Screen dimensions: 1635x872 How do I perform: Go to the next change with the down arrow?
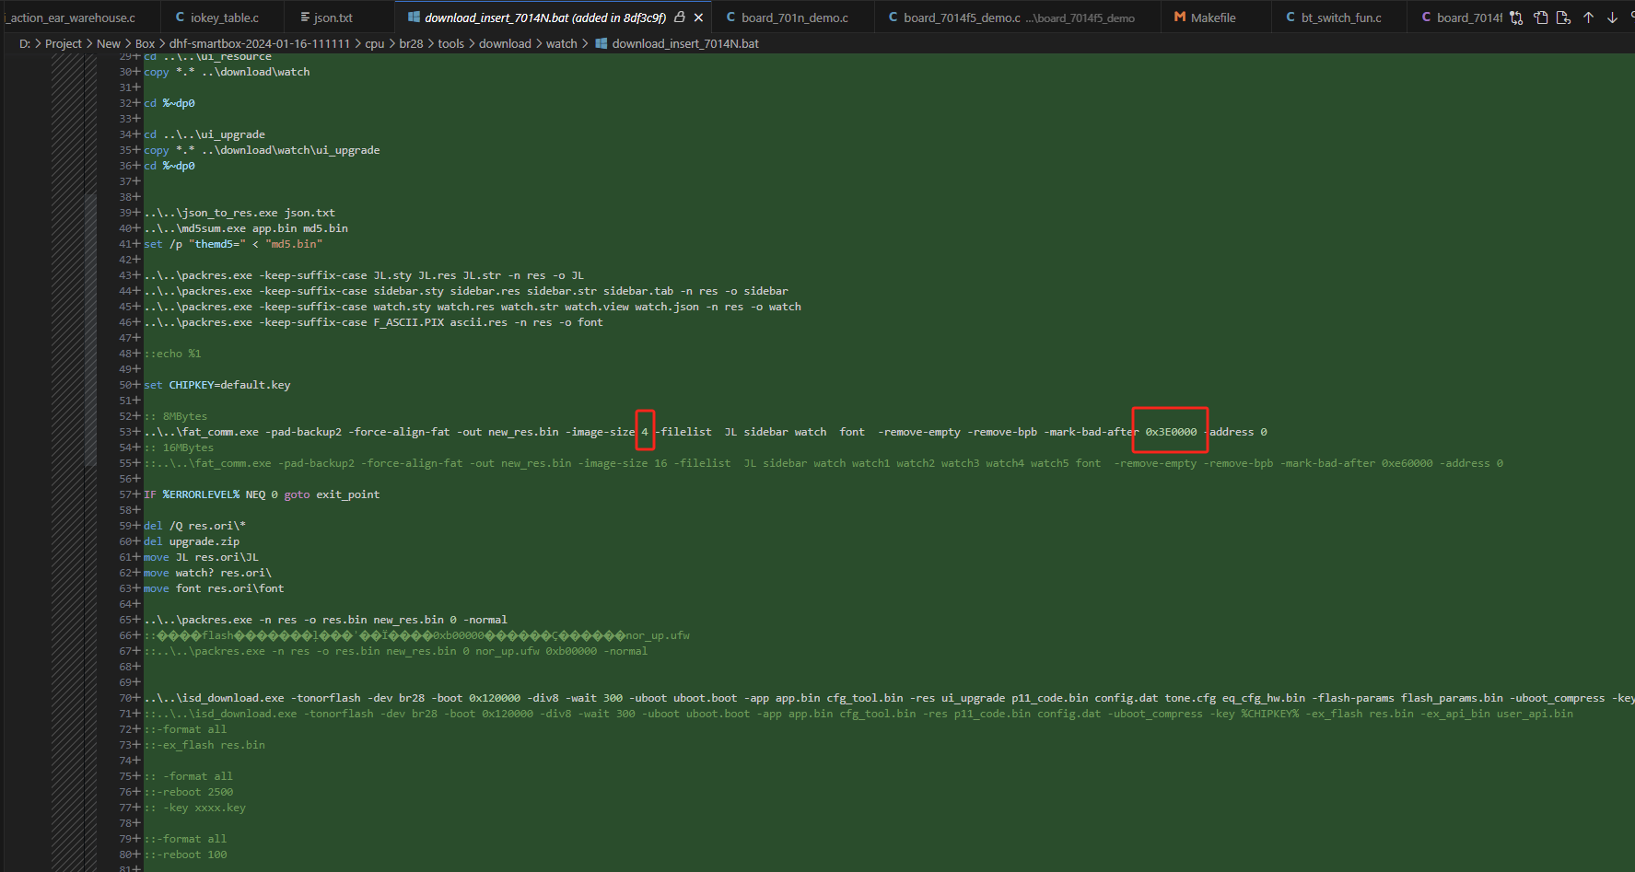pyautogui.click(x=1612, y=17)
